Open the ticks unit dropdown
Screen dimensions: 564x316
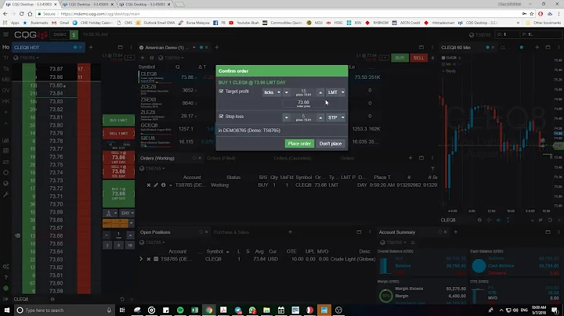272,92
